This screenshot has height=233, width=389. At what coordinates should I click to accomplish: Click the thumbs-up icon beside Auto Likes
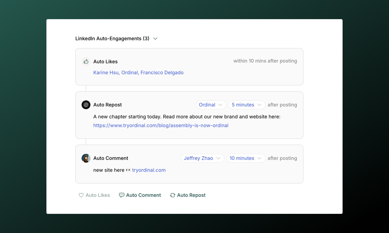point(86,62)
